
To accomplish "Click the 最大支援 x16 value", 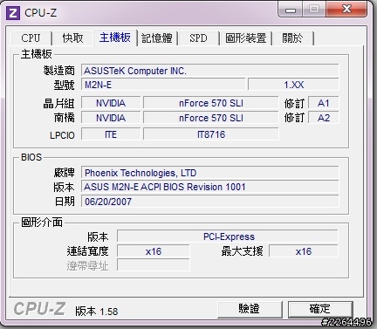I will (304, 251).
